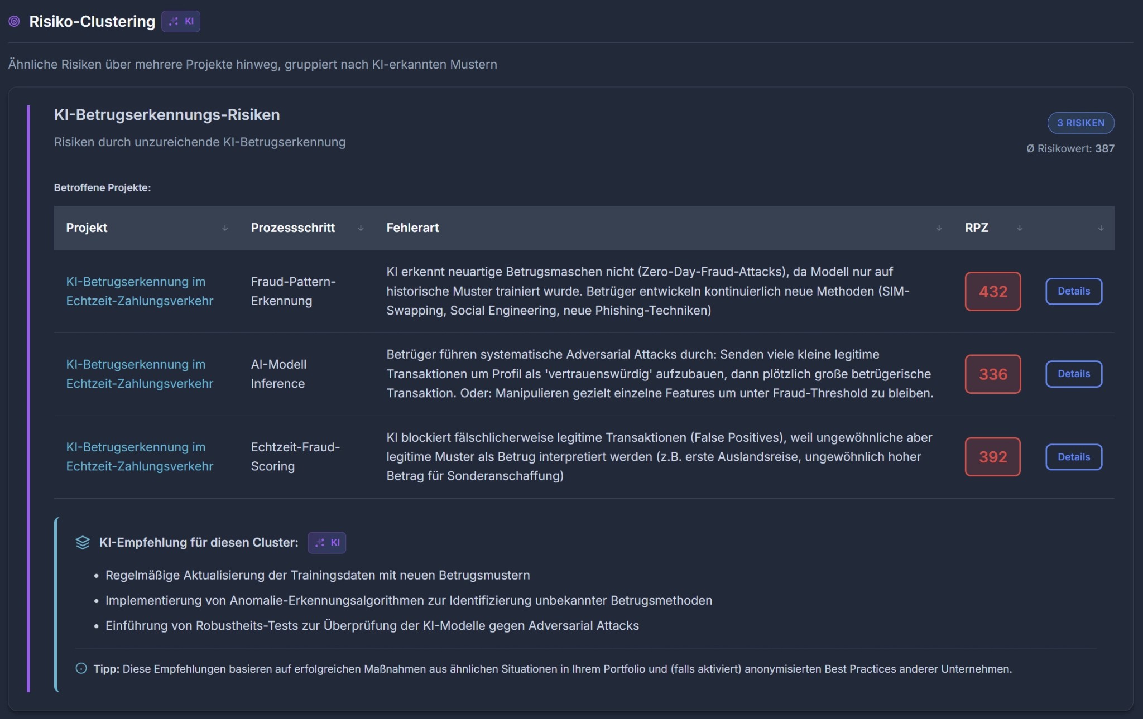Screen dimensions: 1143x719
Task: Sort by Fehlerart column arrow
Action: (939, 228)
